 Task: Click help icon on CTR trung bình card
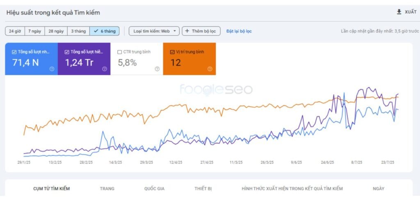(157, 69)
